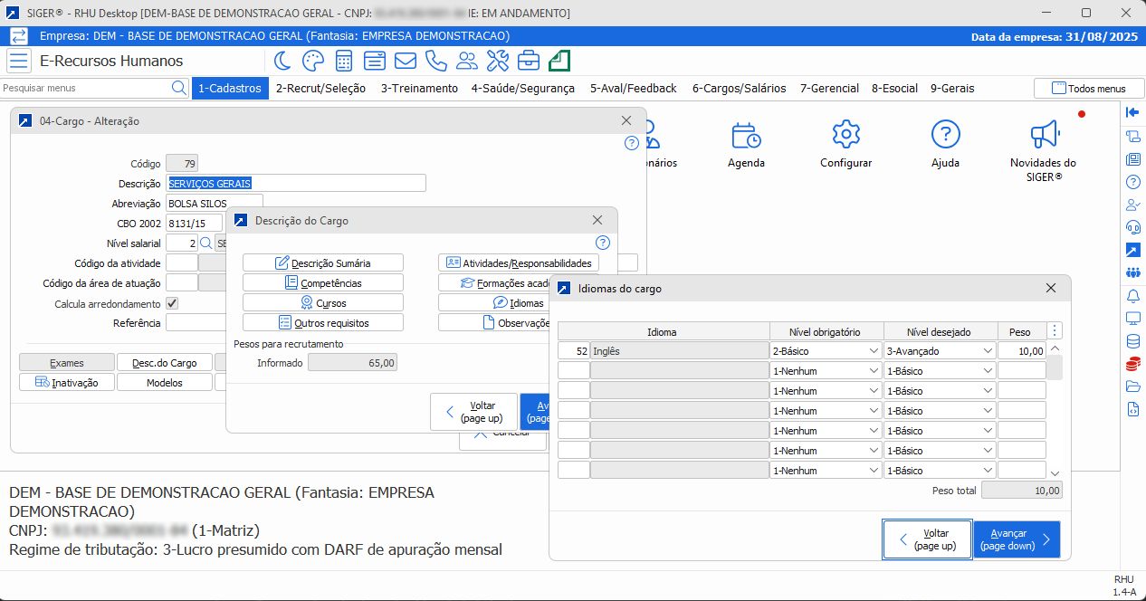Click the Peso field with 10,00
Image resolution: width=1146 pixels, height=601 pixels.
tap(1022, 351)
